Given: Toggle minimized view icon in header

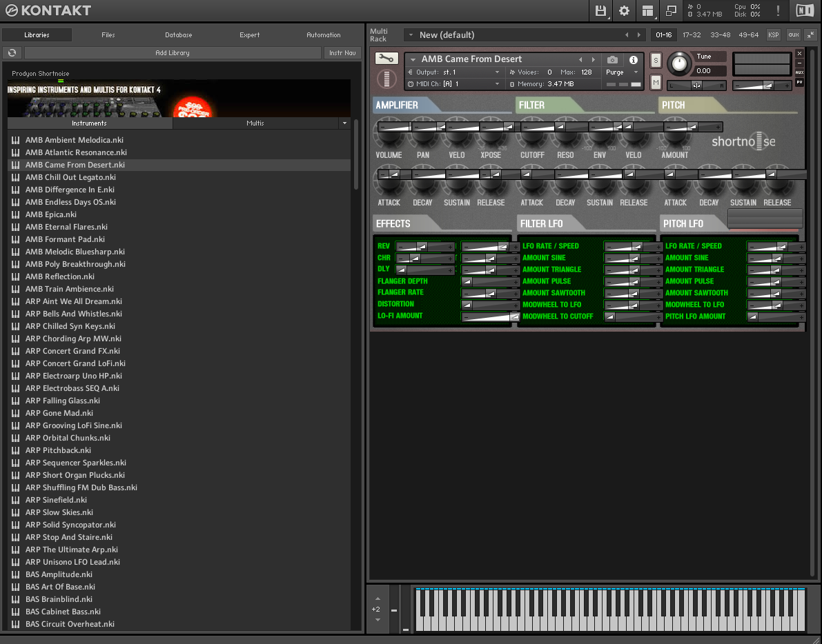Looking at the screenshot, I should 670,10.
